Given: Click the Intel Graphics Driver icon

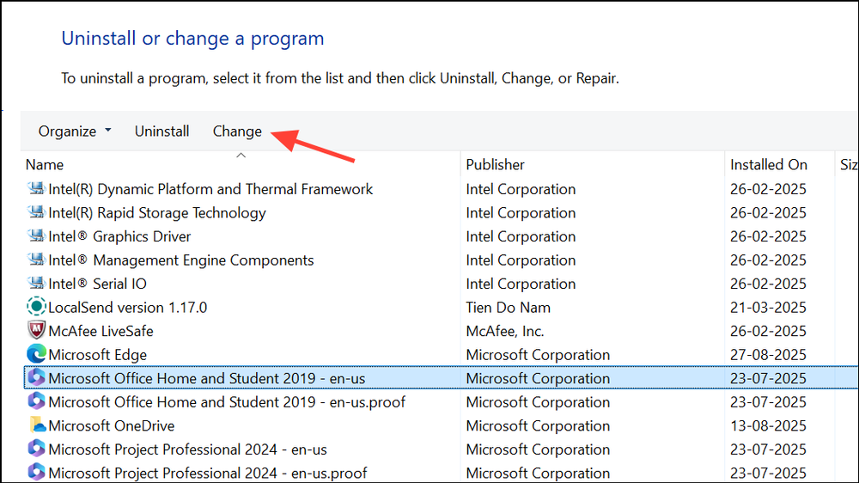Looking at the screenshot, I should coord(36,235).
